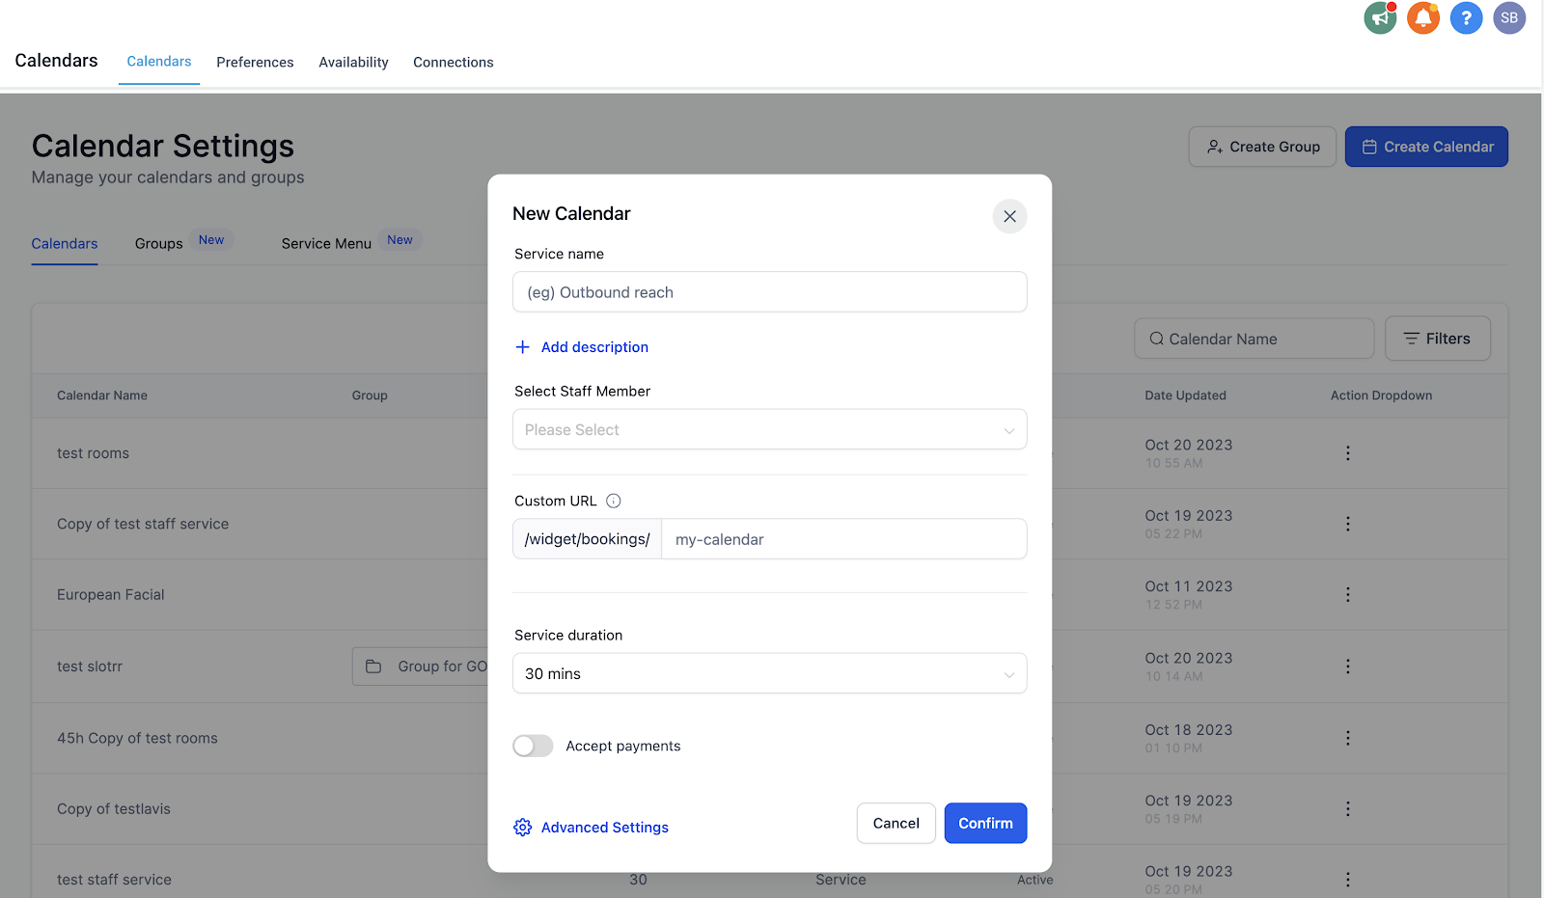The image size is (1544, 898).
Task: Click the megaphone announcements icon
Action: click(x=1380, y=17)
